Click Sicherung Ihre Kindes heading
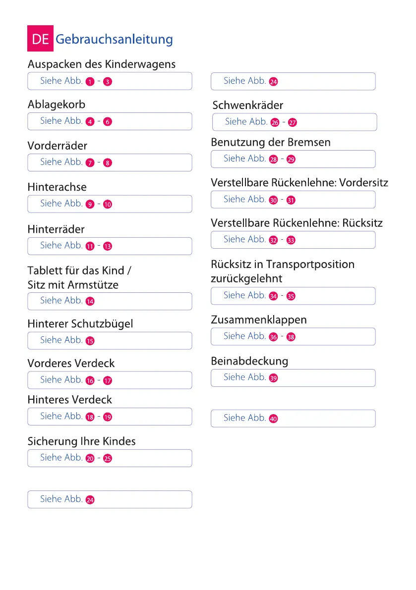This screenshot has height=590, width=416. 81,441
